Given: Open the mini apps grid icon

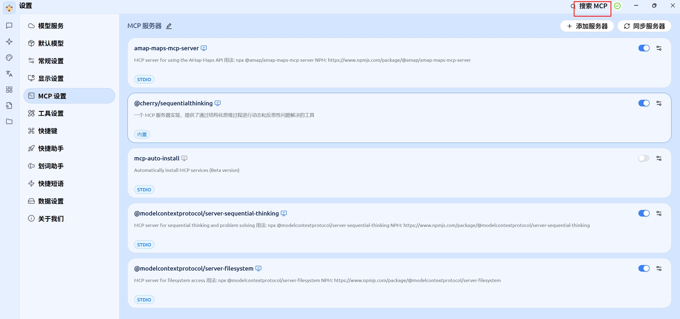Looking at the screenshot, I should pyautogui.click(x=9, y=90).
